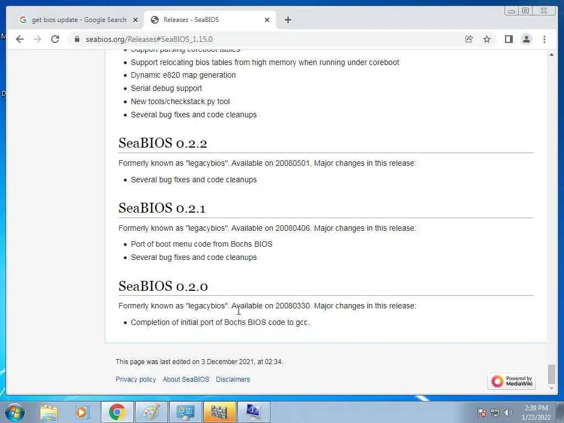The width and height of the screenshot is (564, 423).
Task: Click the Show desktop button
Action: (560, 412)
